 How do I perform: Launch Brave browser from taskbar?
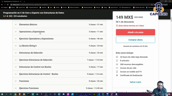[x=20, y=94]
